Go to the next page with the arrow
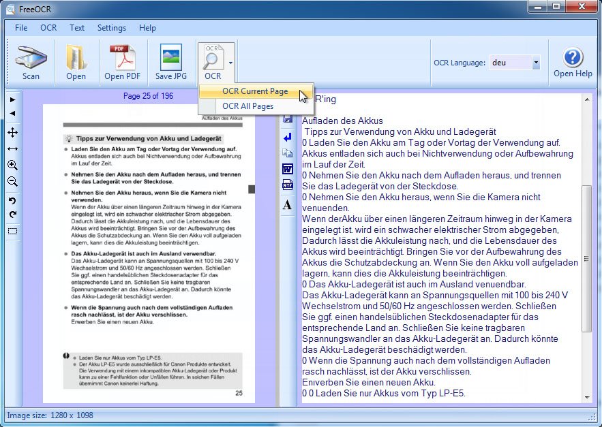The image size is (602, 427). click(12, 101)
